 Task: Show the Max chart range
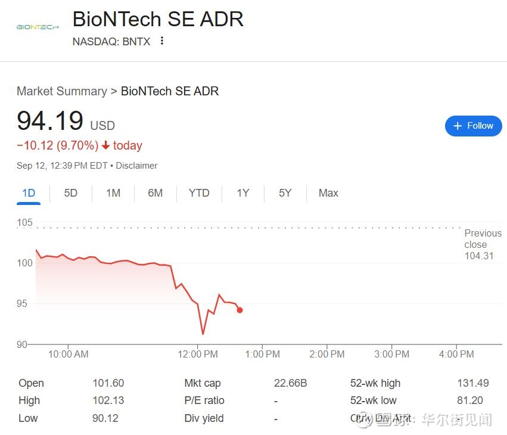pyautogui.click(x=328, y=193)
